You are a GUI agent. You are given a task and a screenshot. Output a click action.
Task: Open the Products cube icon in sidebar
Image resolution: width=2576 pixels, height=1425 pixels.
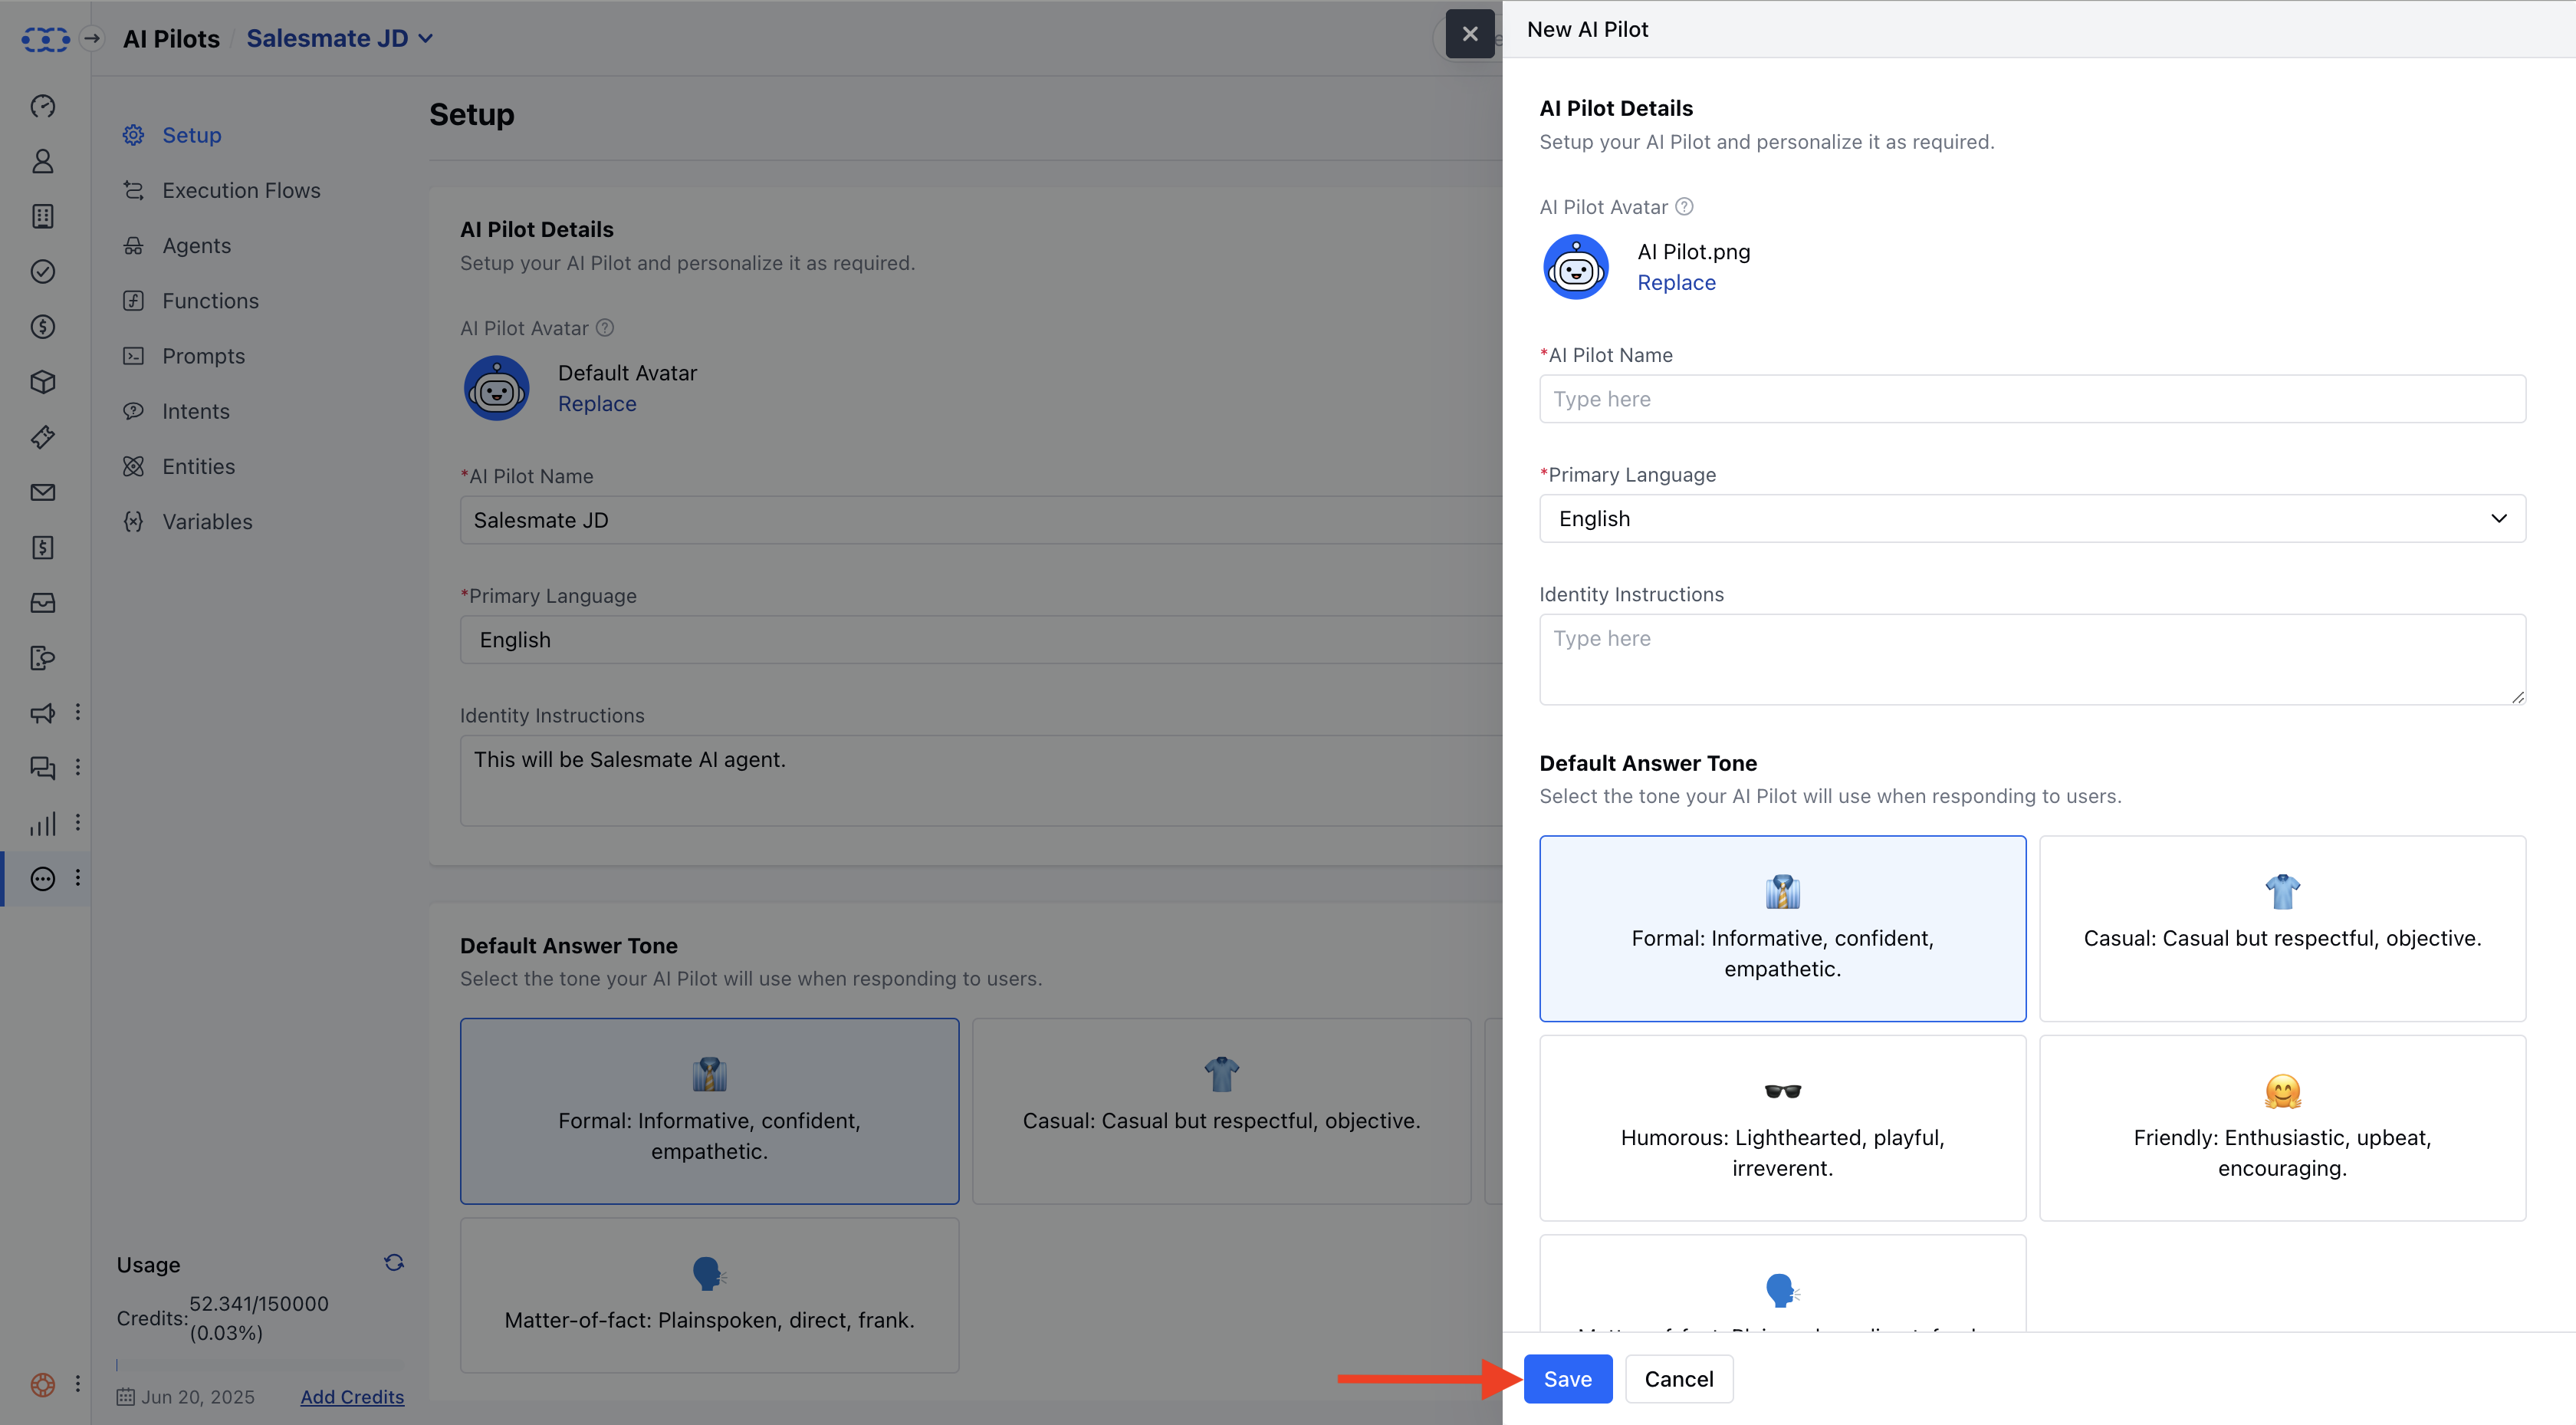[x=43, y=381]
